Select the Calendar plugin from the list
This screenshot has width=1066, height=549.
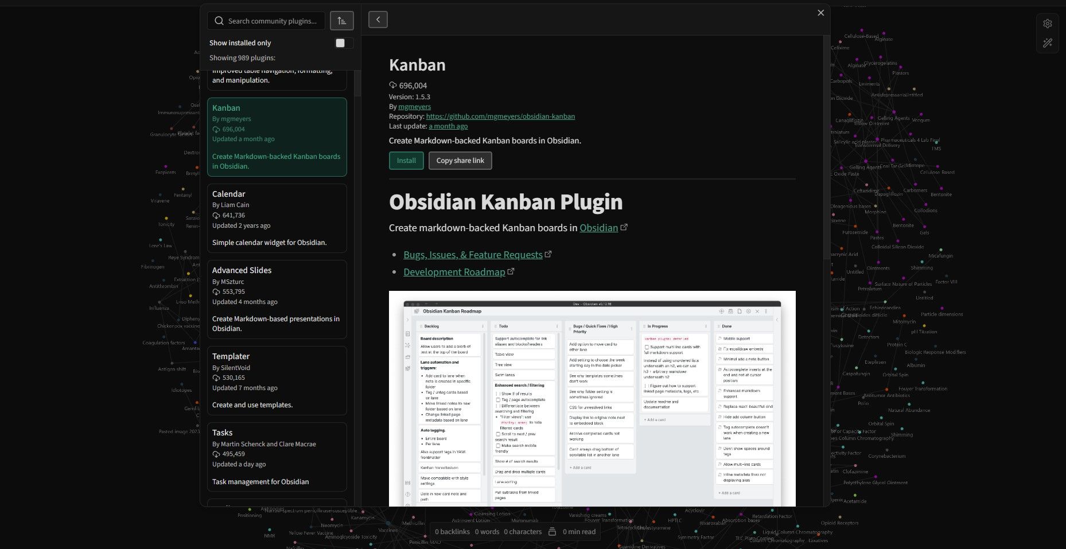click(277, 218)
